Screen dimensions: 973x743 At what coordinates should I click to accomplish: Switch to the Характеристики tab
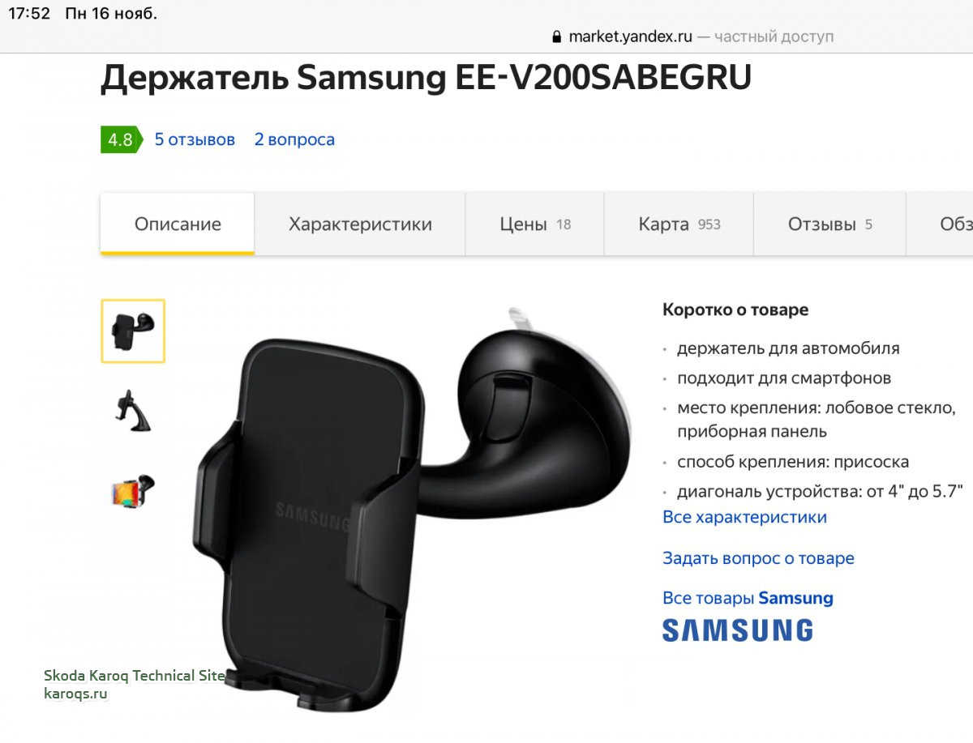pos(360,224)
